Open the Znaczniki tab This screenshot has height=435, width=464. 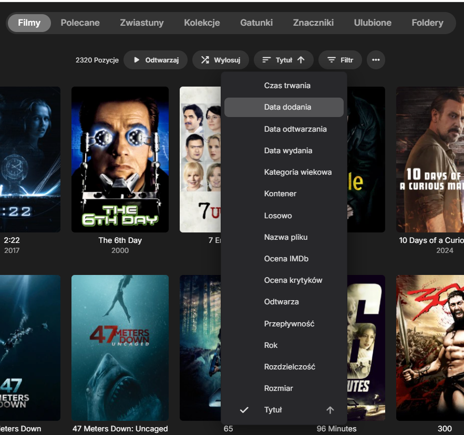tap(313, 23)
